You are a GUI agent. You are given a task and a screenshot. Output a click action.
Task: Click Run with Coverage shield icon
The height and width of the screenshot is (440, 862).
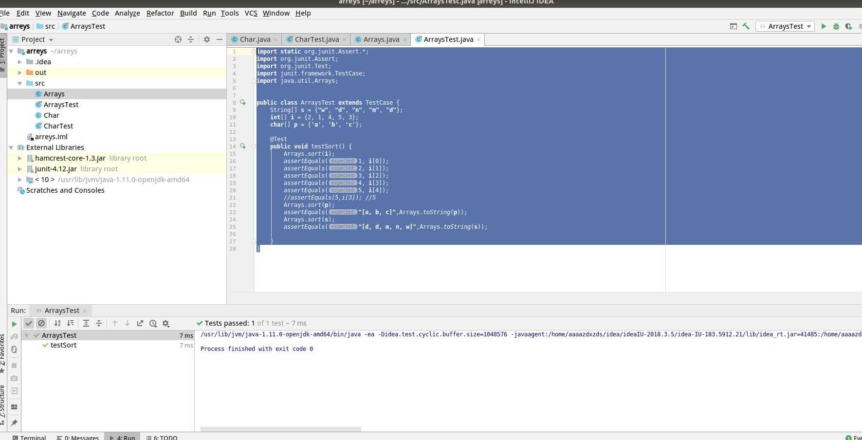point(849,26)
